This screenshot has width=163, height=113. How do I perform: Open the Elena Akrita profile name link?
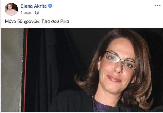click(34, 6)
